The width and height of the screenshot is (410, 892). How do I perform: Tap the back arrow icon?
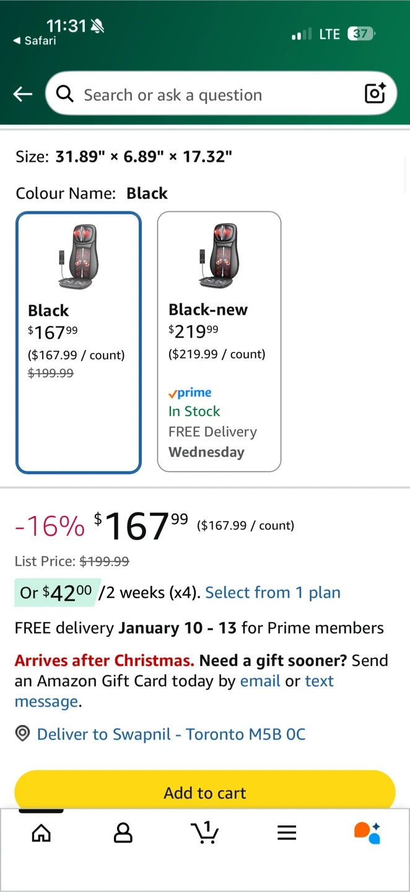pyautogui.click(x=23, y=94)
